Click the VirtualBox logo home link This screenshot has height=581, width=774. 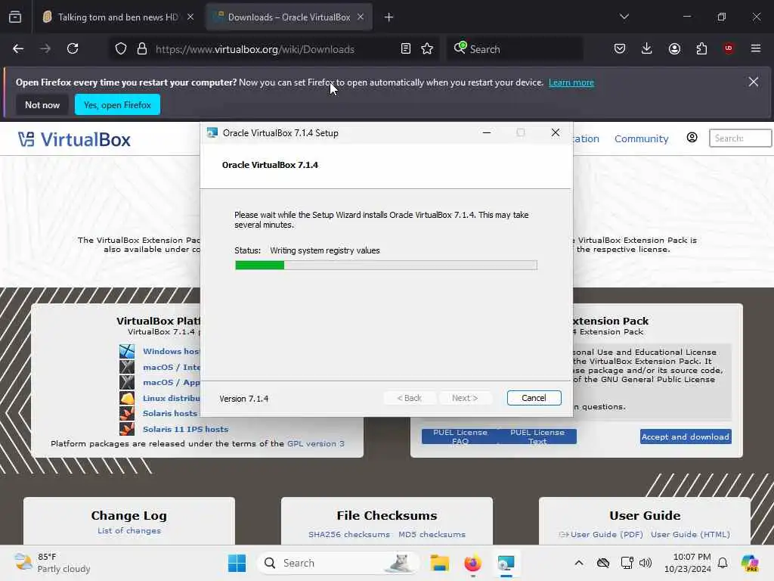[75, 139]
